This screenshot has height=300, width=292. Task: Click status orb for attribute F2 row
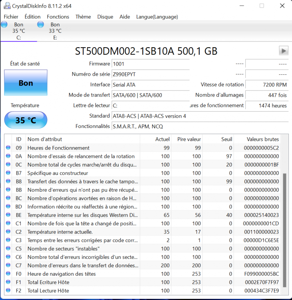tap(8, 291)
